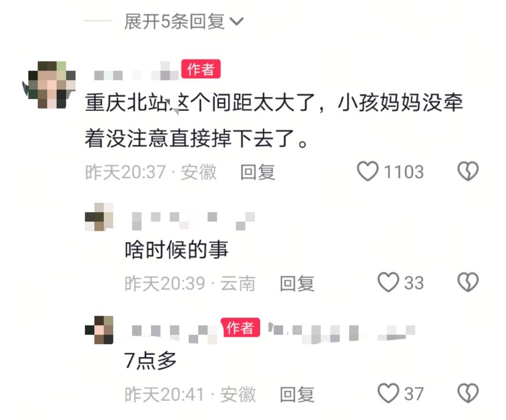The width and height of the screenshot is (506, 420).
Task: Open the 1103 like count
Action: coord(404,172)
